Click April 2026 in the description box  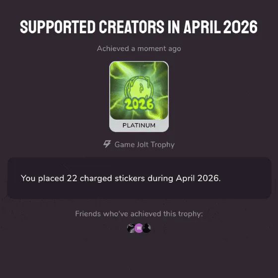pos(198,178)
